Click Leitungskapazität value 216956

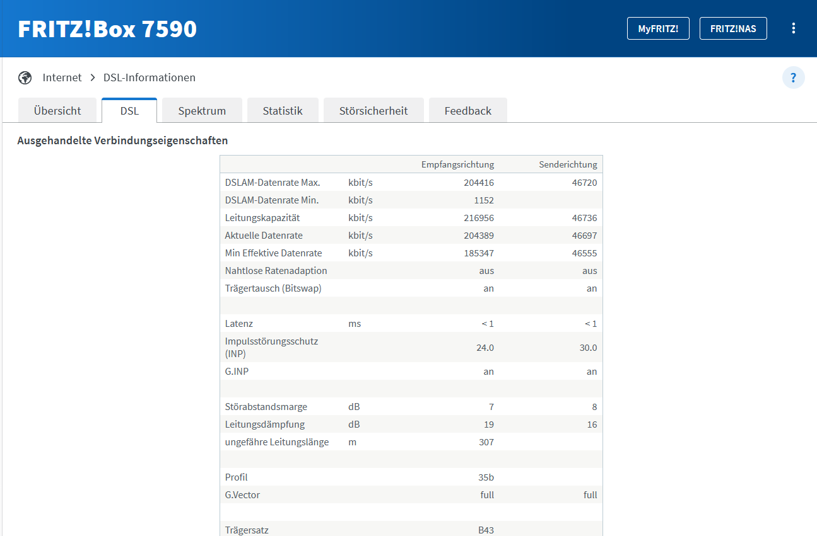478,218
